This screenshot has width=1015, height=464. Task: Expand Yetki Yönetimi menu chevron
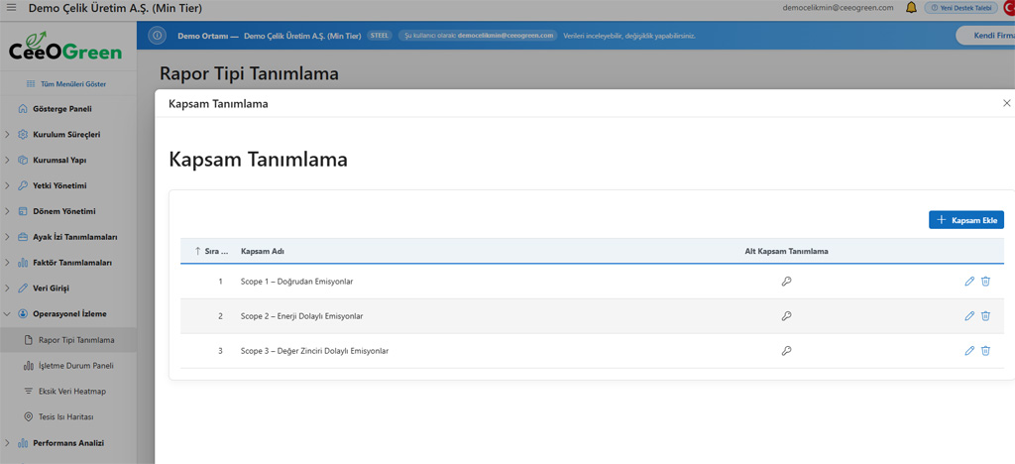click(x=7, y=185)
